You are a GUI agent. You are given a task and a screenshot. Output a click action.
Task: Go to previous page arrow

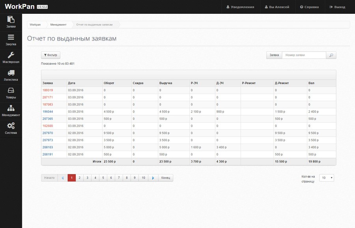point(63,178)
